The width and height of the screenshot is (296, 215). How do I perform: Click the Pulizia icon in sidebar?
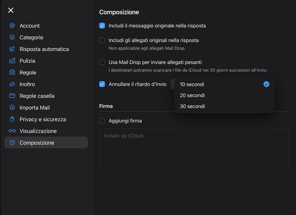click(x=12, y=61)
